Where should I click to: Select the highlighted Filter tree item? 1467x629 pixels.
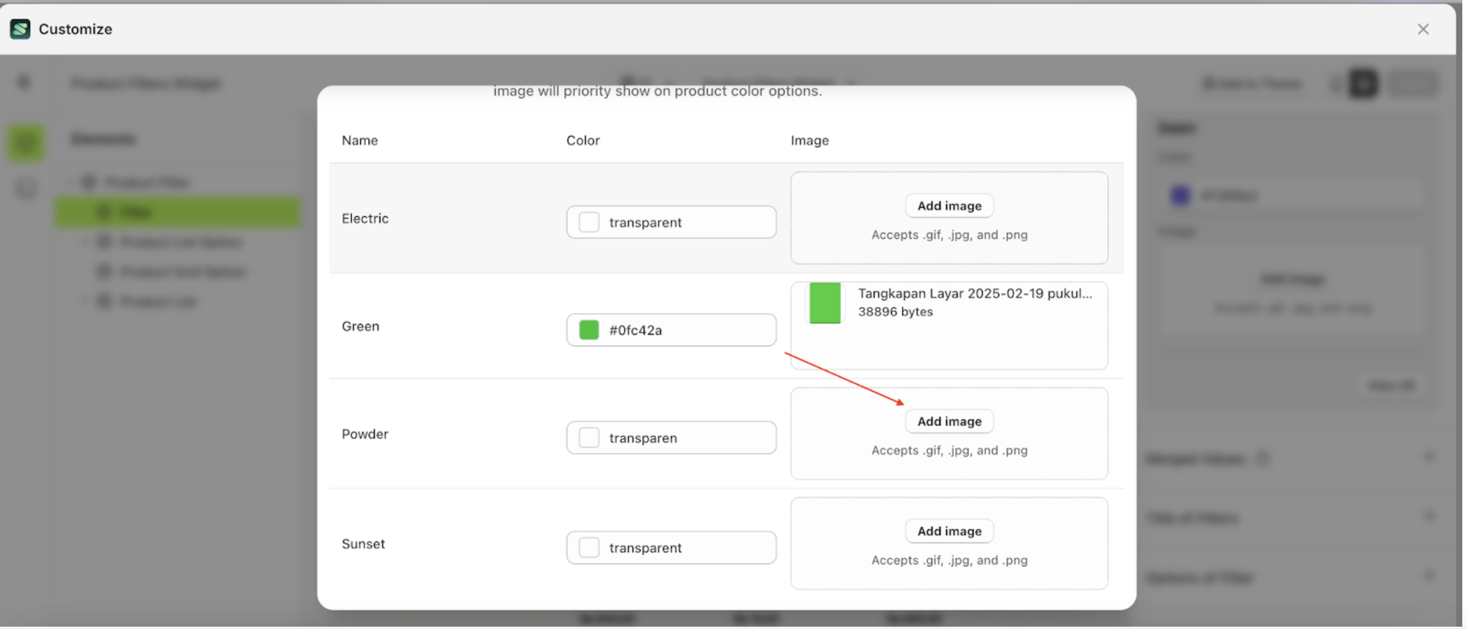pos(176,212)
